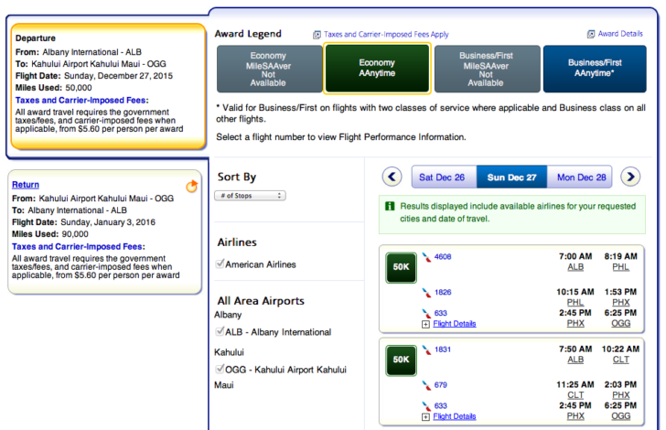Click airline logo beside flight 633 in CLT itinerary
This screenshot has height=430, width=666.
point(426,406)
